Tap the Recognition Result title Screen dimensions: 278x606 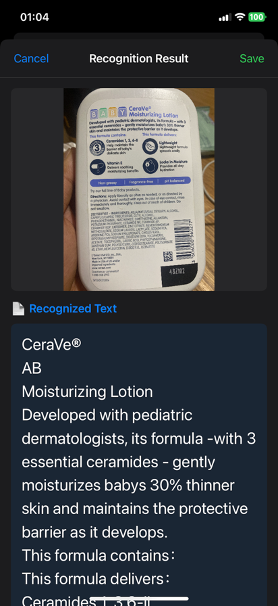(139, 59)
